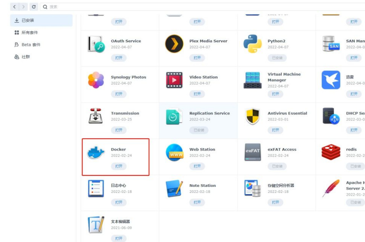
Task: Click the Antivirus Essential title
Action: pyautogui.click(x=287, y=113)
